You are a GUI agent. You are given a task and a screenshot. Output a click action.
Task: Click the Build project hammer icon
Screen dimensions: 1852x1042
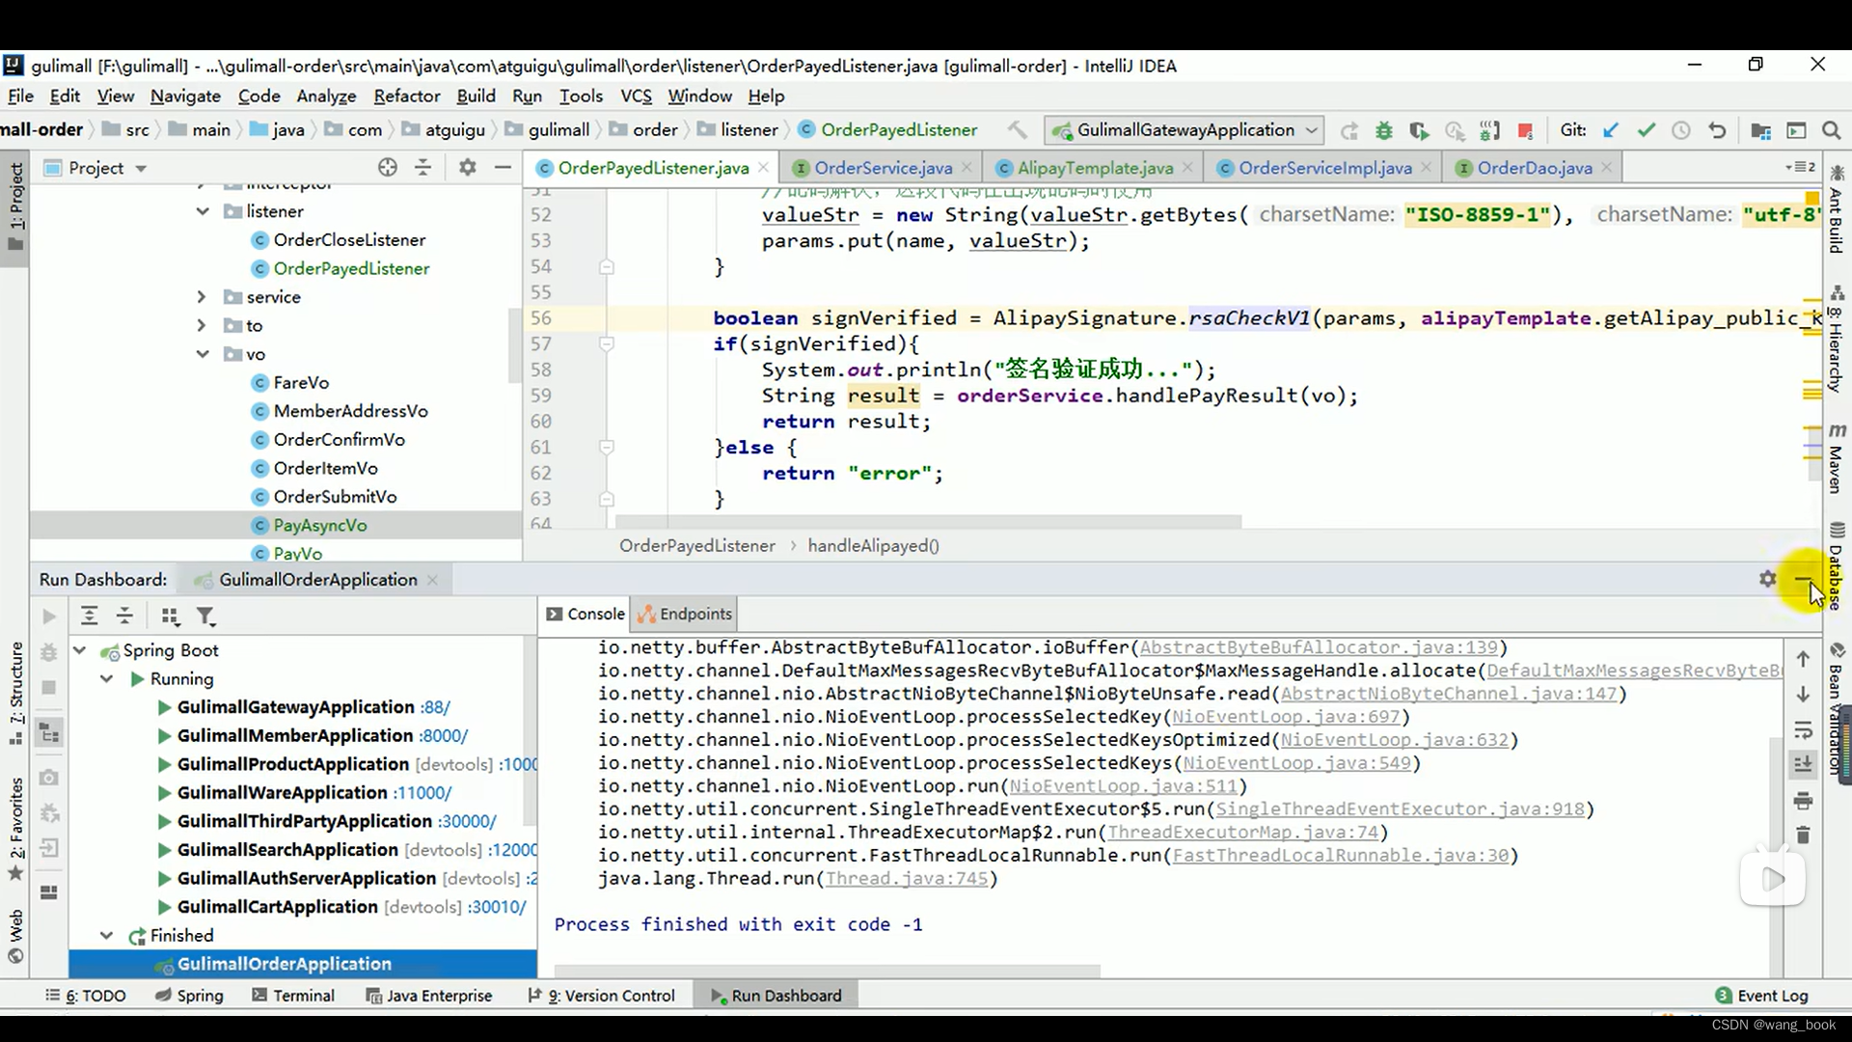click(1017, 129)
